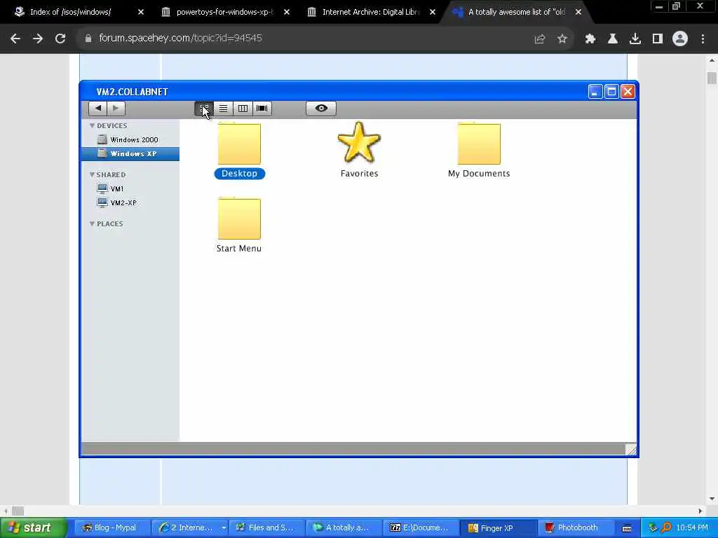The width and height of the screenshot is (718, 538).
Task: Click the 10:54 PM clock
Action: point(692,528)
